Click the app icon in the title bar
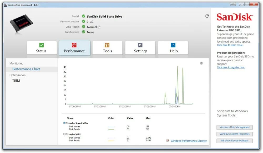263x153 pixels. click(5, 5)
